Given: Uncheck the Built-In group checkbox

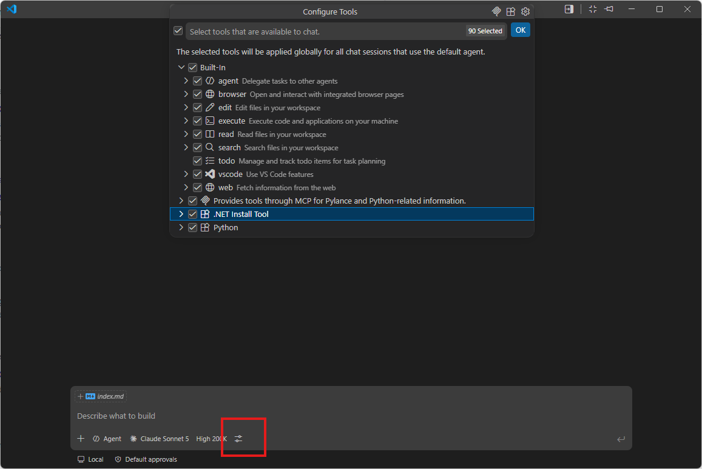Looking at the screenshot, I should 192,67.
